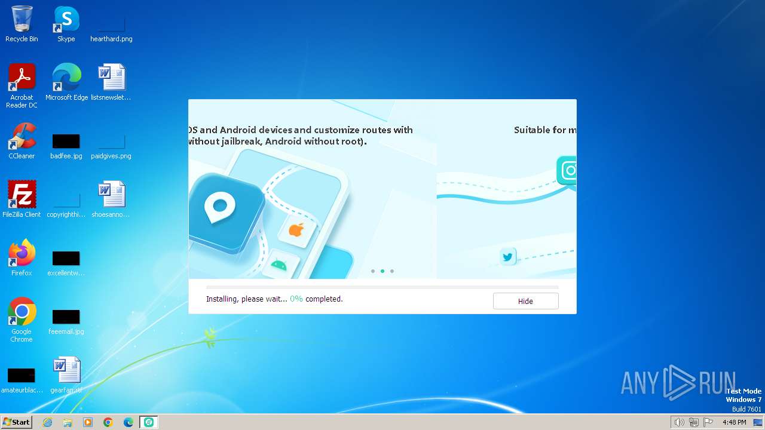
Task: Open the Windows Start menu
Action: (17, 422)
